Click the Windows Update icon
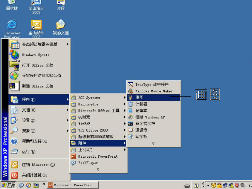Image resolution: width=252 pixels, height=189 pixels. [14, 55]
